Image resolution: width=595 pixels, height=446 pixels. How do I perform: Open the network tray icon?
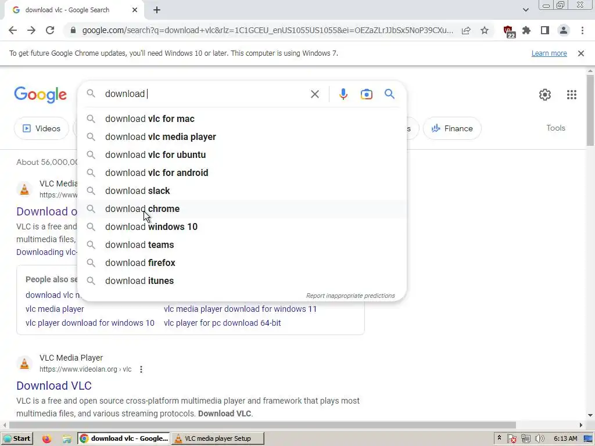(525, 439)
